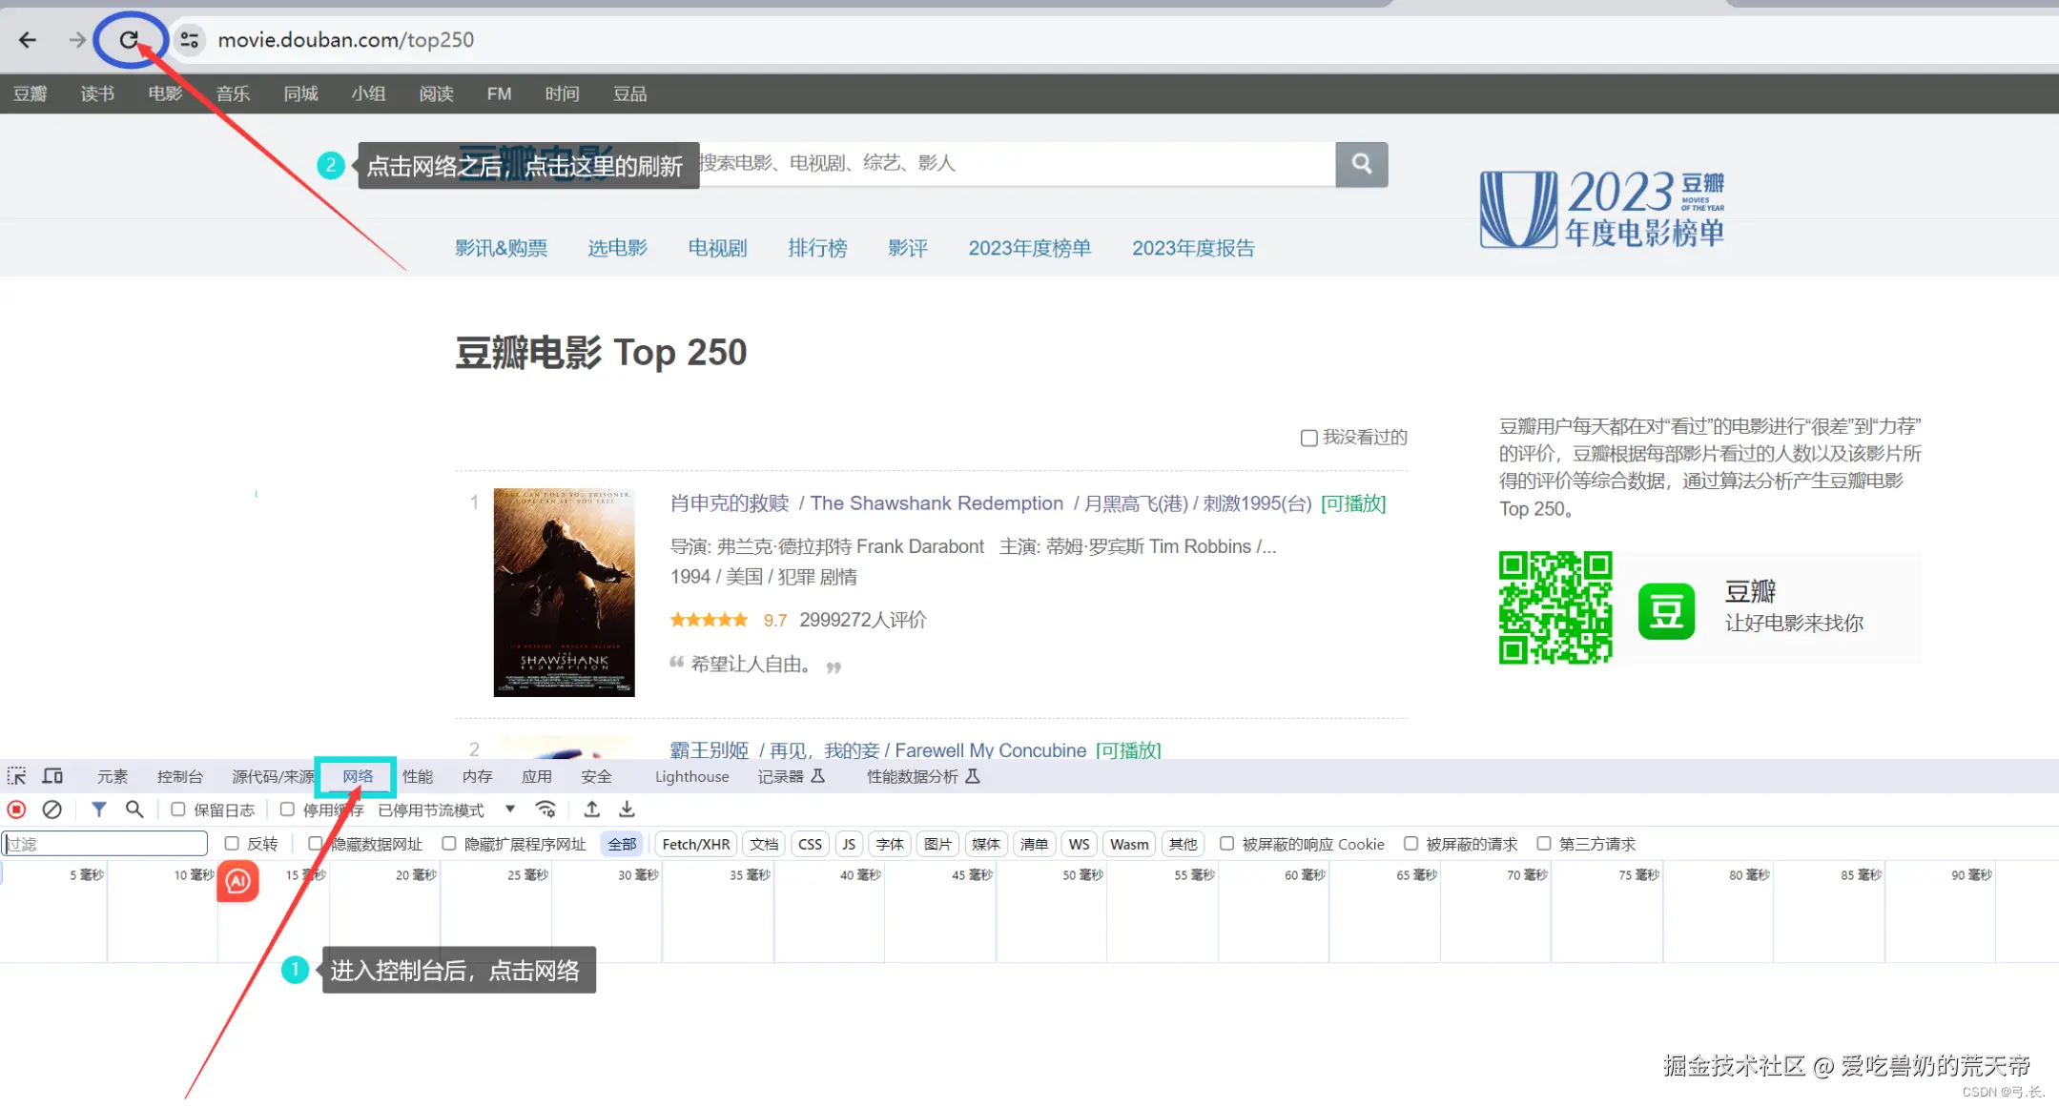Image resolution: width=2059 pixels, height=1107 pixels.
Task: Stop recording the network log
Action: point(17,810)
